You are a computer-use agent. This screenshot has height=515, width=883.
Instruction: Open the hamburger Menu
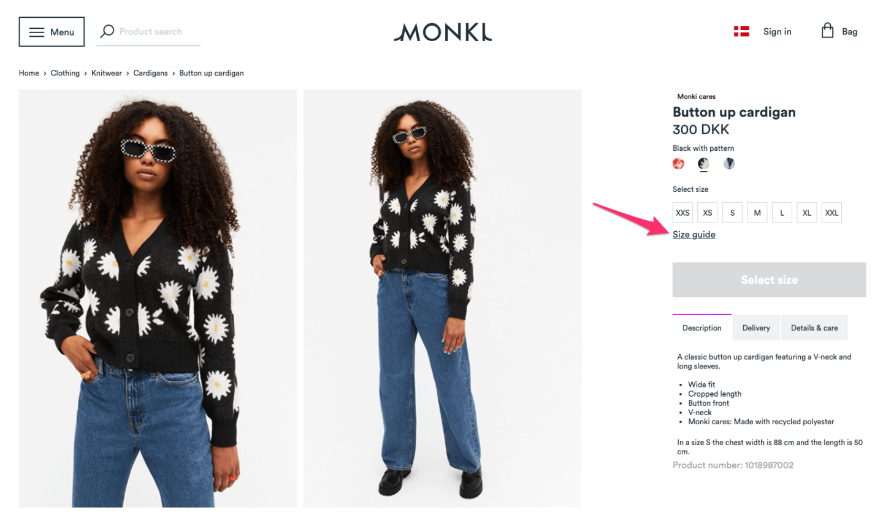(52, 31)
